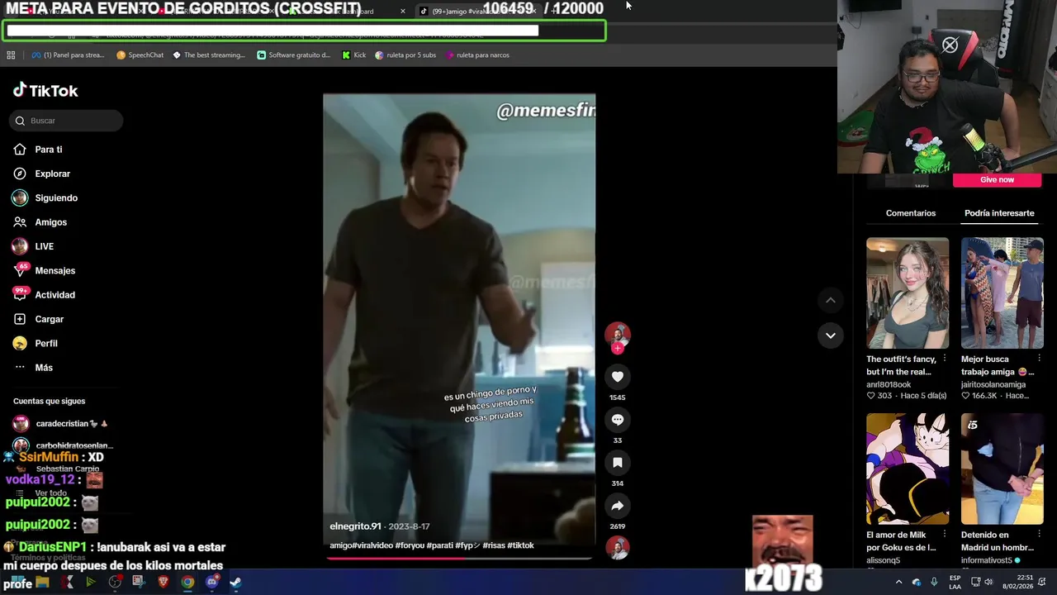1057x595 pixels.
Task: Open "El amor de Milk por Goku" thumbnail
Action: point(908,469)
